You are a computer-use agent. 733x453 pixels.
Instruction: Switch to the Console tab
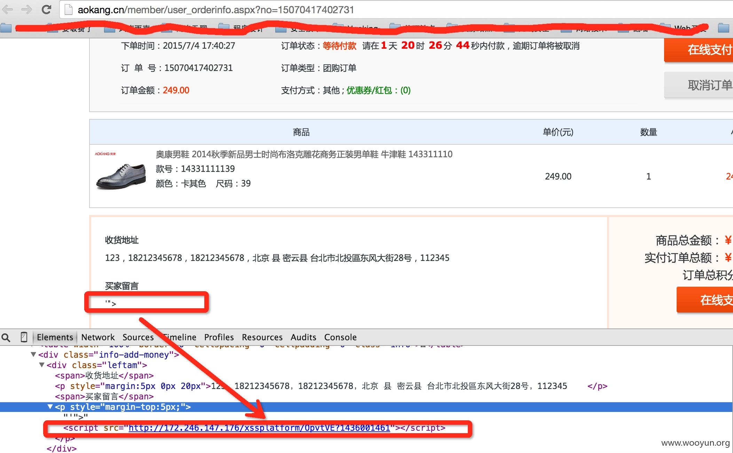pos(340,337)
